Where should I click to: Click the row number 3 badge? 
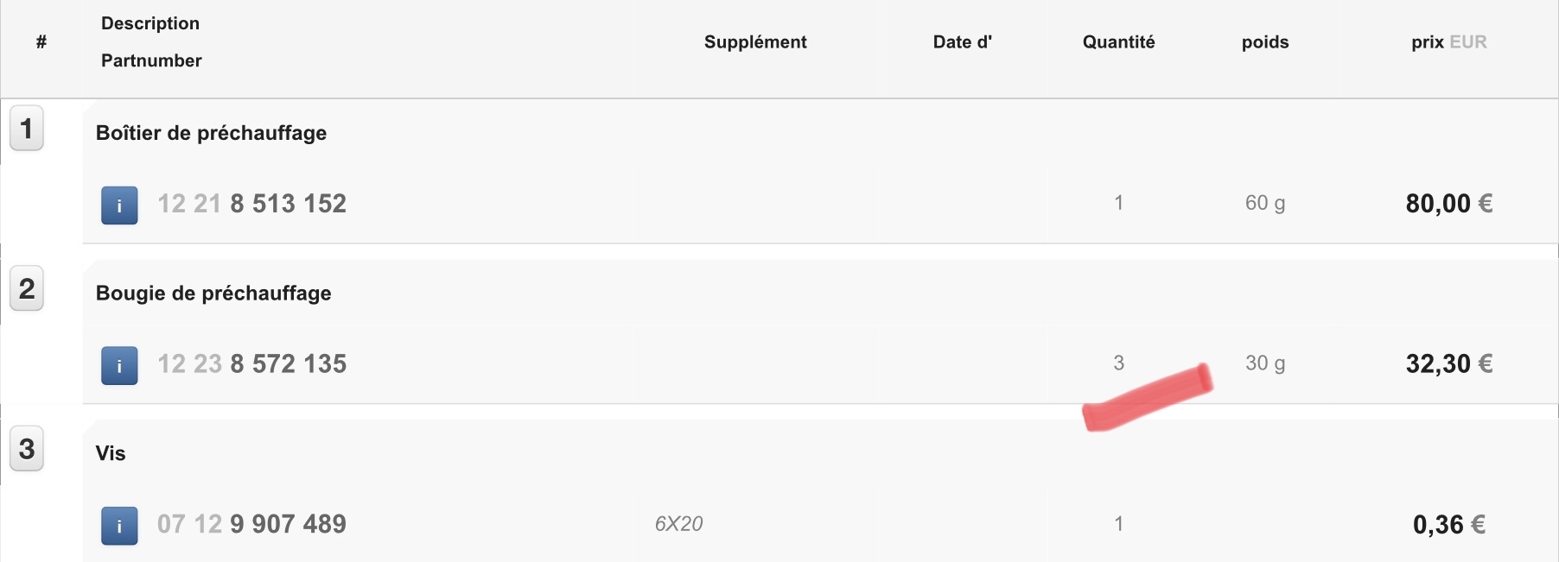27,449
